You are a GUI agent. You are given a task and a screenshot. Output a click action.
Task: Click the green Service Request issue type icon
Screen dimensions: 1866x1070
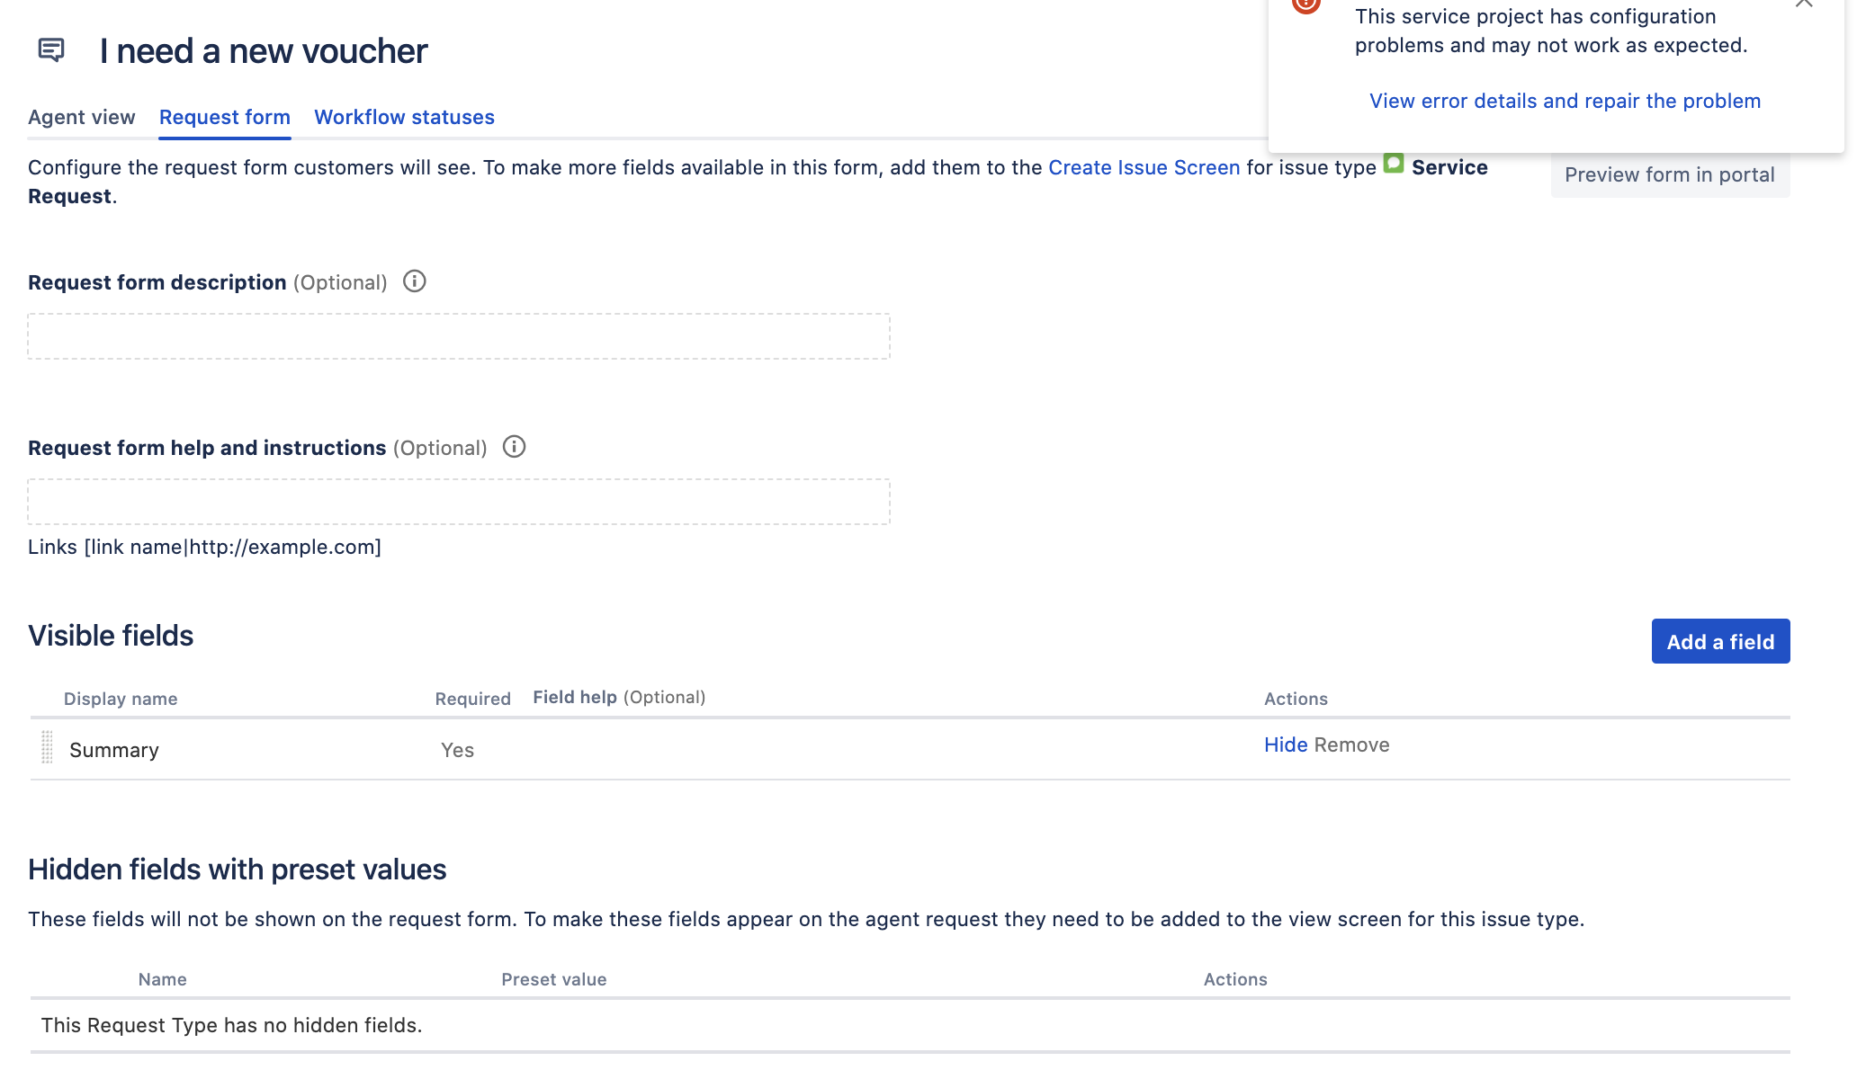point(1394,164)
